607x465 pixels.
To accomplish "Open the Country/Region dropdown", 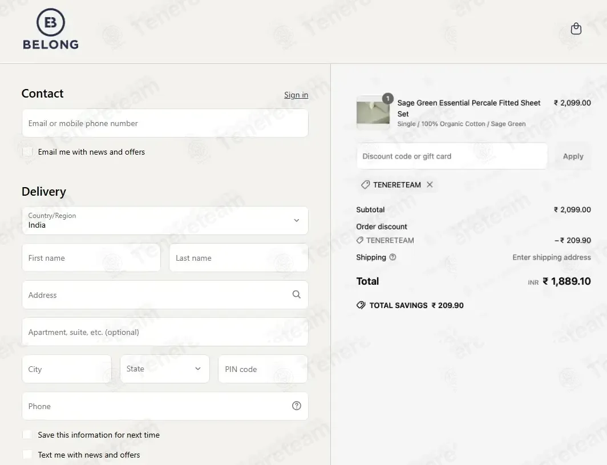I will (x=165, y=220).
